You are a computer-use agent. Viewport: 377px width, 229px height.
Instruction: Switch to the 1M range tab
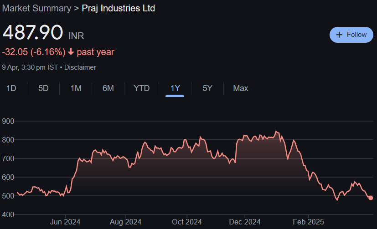(76, 88)
